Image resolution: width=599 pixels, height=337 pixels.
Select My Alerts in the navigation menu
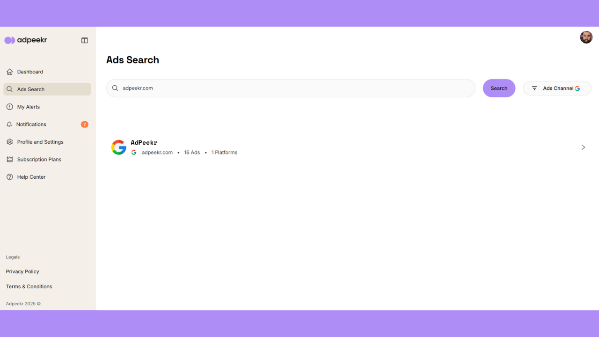tap(28, 107)
